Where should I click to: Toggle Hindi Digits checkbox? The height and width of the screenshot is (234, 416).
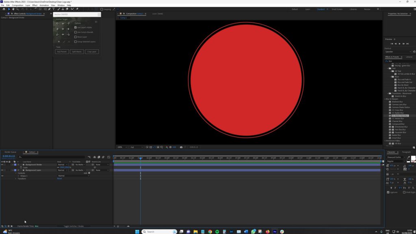click(x=404, y=192)
